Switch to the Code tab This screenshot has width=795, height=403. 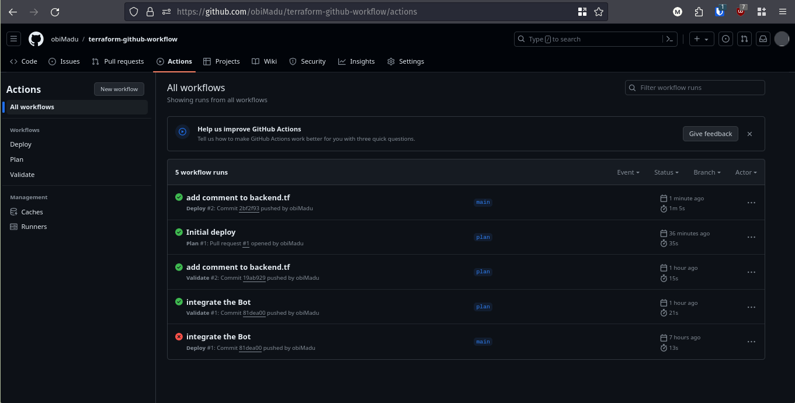[24, 61]
